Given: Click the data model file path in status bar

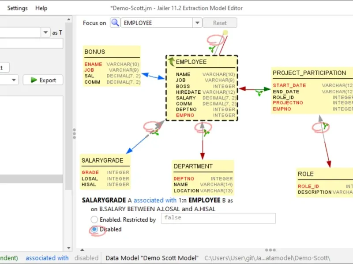Looking at the screenshot, I should (267, 258).
